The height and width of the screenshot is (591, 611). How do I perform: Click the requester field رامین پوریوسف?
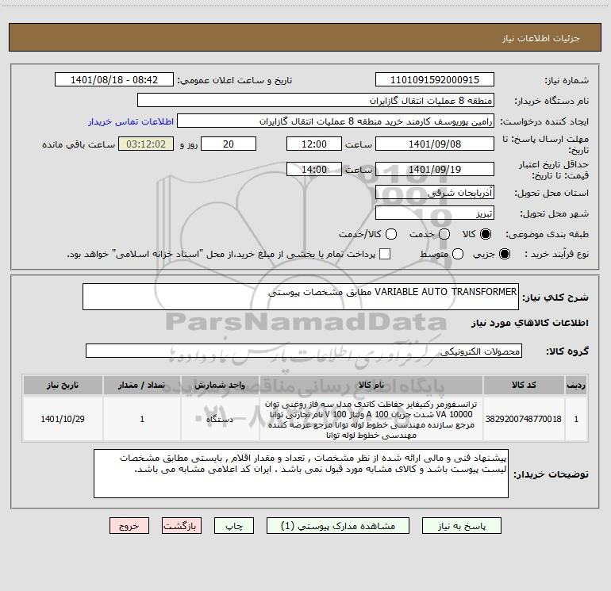[x=336, y=121]
